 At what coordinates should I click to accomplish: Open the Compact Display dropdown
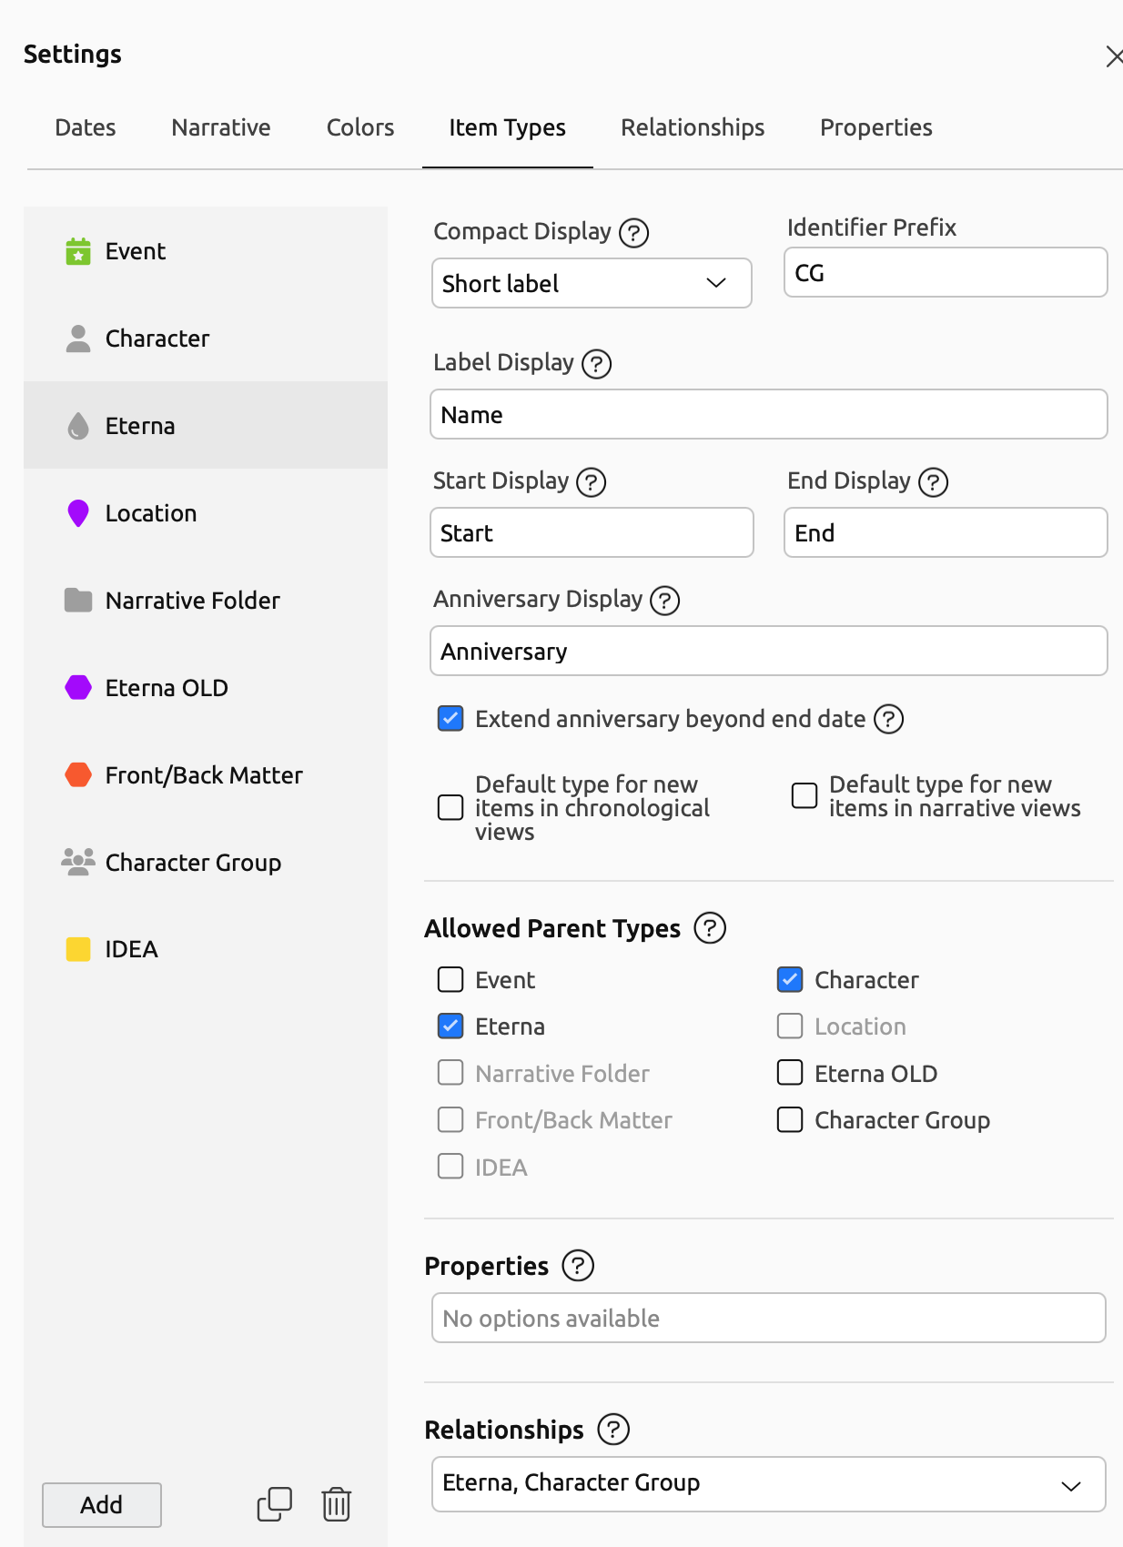[591, 284]
